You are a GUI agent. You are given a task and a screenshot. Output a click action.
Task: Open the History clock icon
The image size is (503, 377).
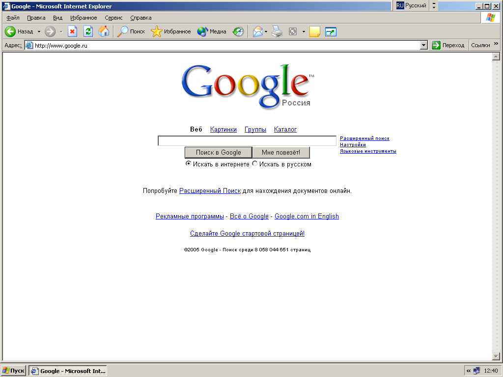pos(238,31)
